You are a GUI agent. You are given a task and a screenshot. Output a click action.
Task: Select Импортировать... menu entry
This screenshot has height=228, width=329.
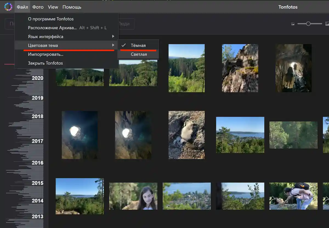[x=67, y=54]
